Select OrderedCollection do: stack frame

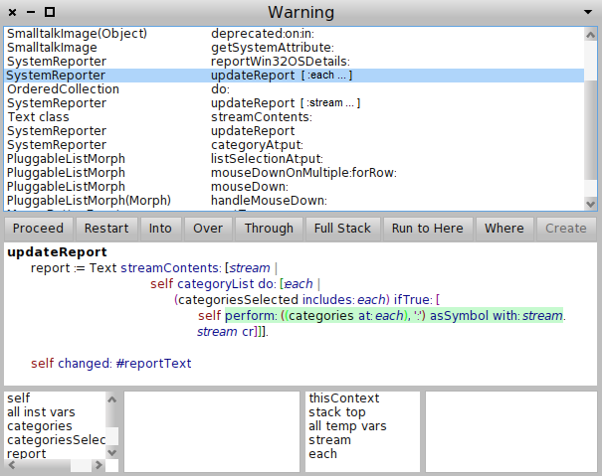click(x=295, y=89)
